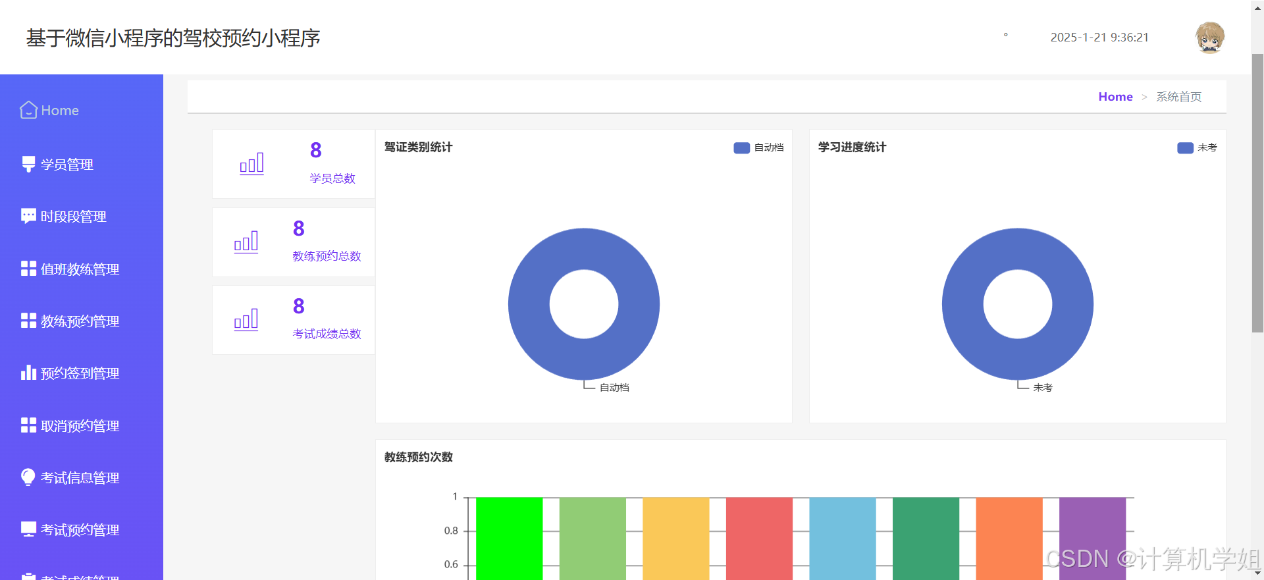This screenshot has height=580, width=1264.
Task: Click the 系统首页 breadcrumb text
Action: click(1178, 97)
